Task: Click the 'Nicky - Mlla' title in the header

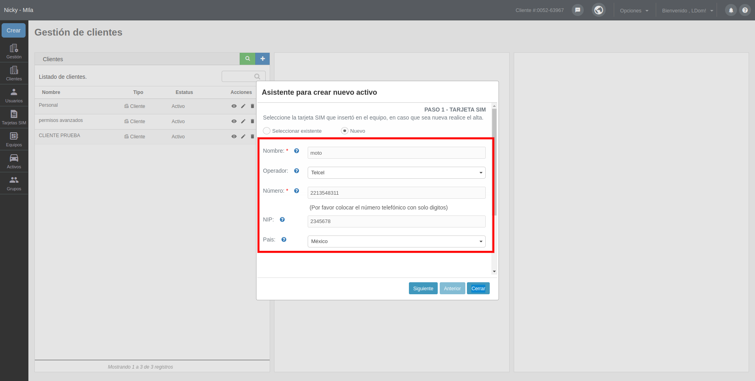Action: click(19, 10)
